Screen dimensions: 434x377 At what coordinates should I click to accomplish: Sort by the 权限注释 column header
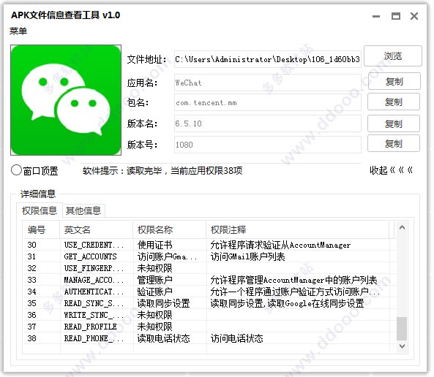pyautogui.click(x=298, y=229)
